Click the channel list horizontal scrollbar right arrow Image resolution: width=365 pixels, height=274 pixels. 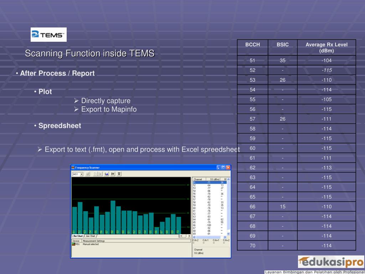point(225,237)
